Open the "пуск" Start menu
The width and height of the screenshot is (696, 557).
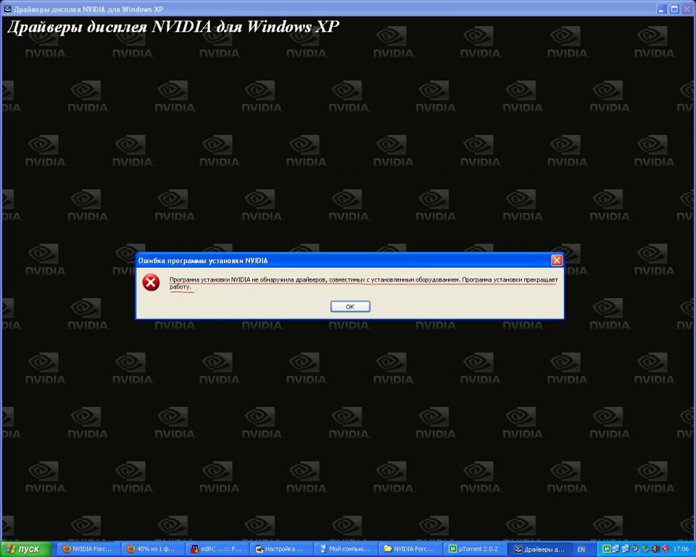click(x=25, y=549)
